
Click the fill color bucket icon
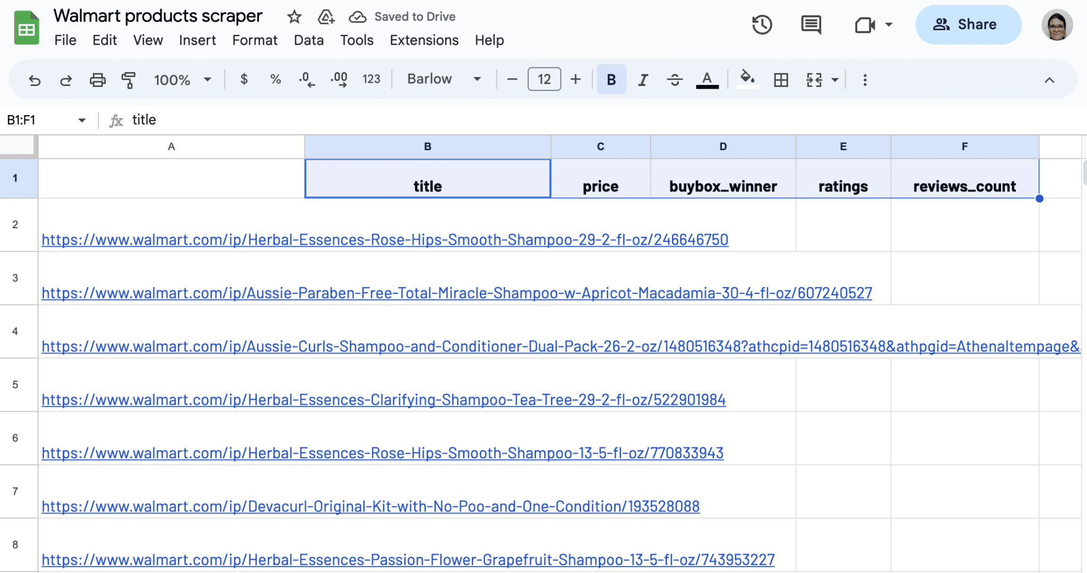[x=747, y=79]
